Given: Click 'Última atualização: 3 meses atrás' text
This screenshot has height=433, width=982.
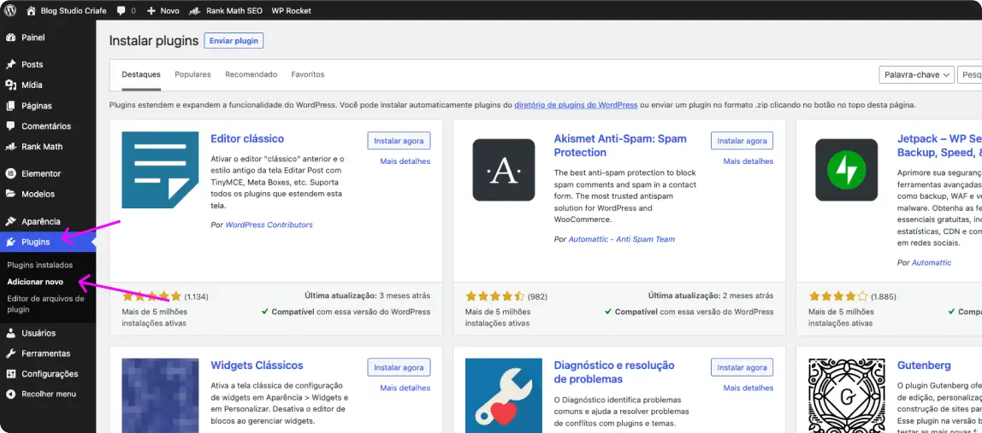Looking at the screenshot, I should 368,295.
